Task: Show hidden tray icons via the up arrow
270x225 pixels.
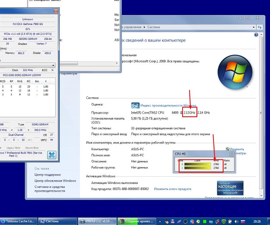Action: [x=160, y=221]
